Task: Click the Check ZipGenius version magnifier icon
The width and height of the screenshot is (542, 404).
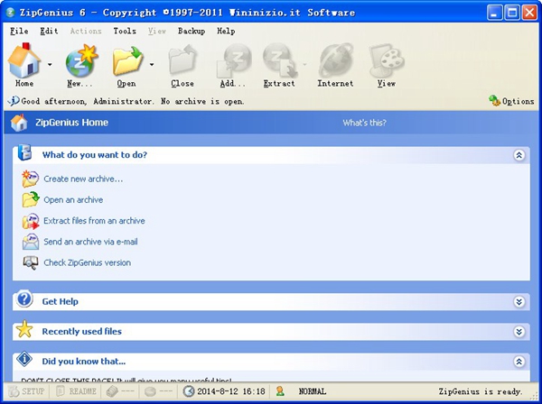Action: tap(31, 262)
